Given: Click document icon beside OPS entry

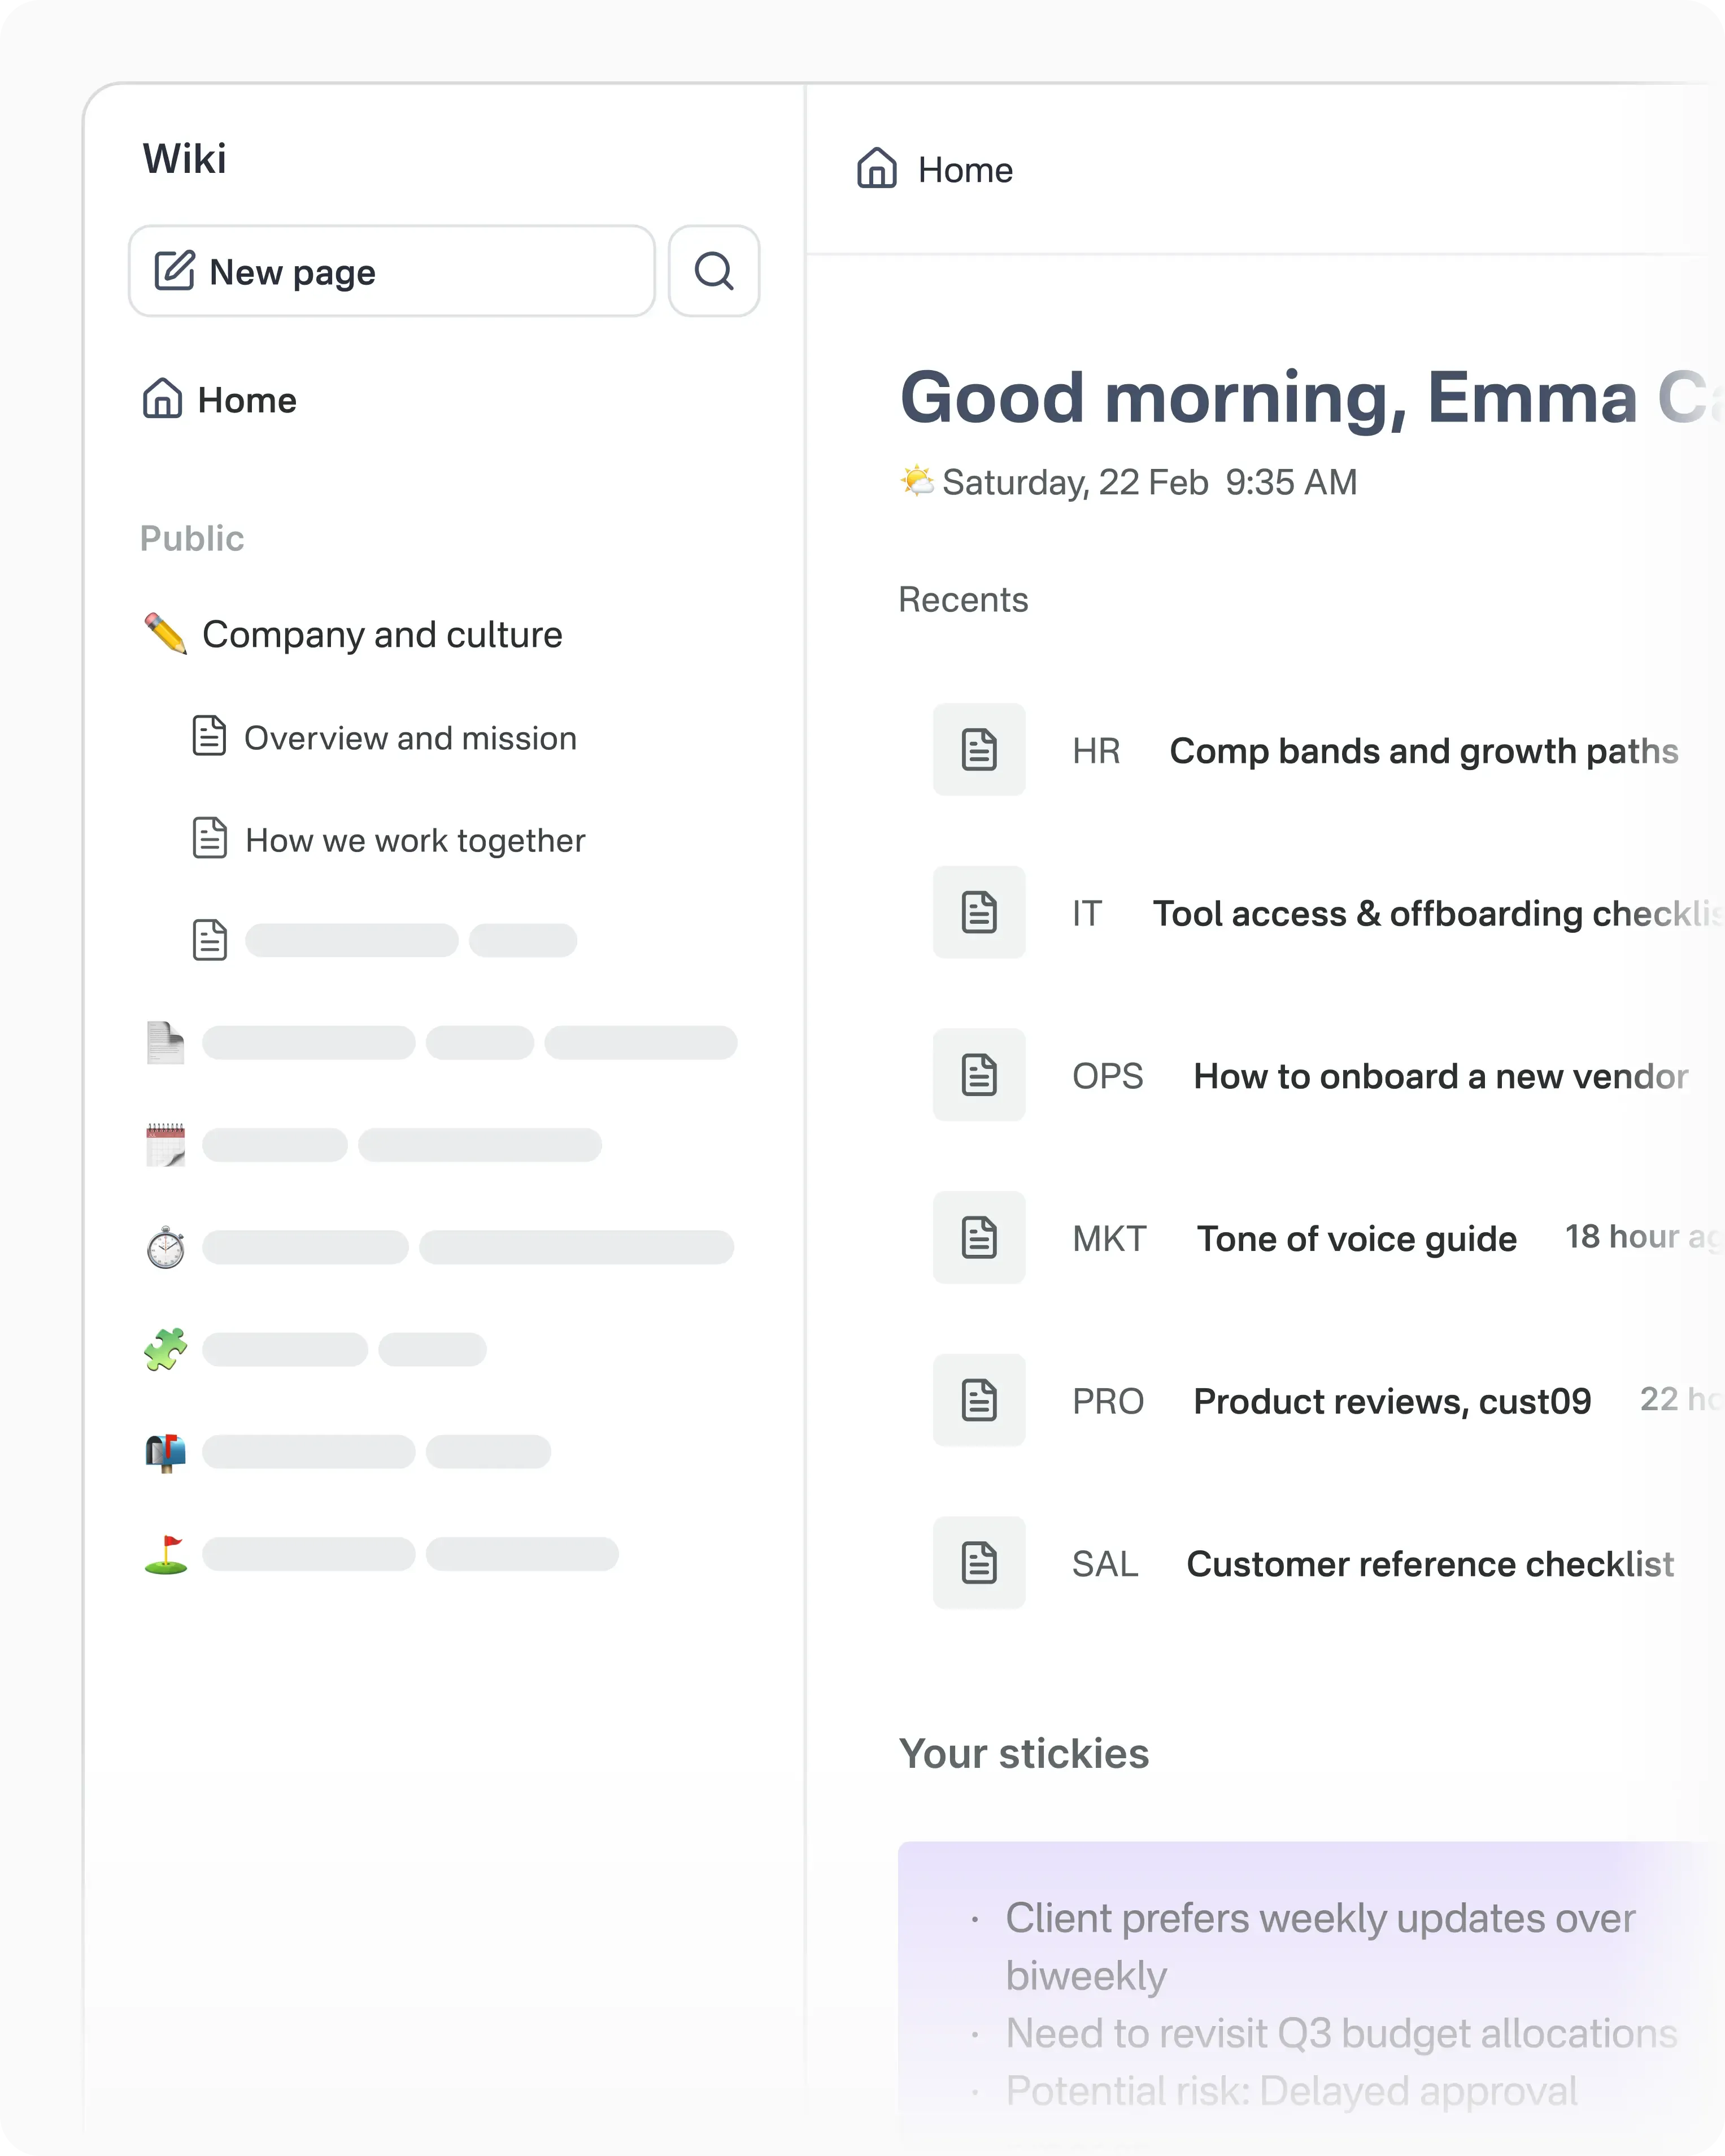Looking at the screenshot, I should coord(979,1075).
